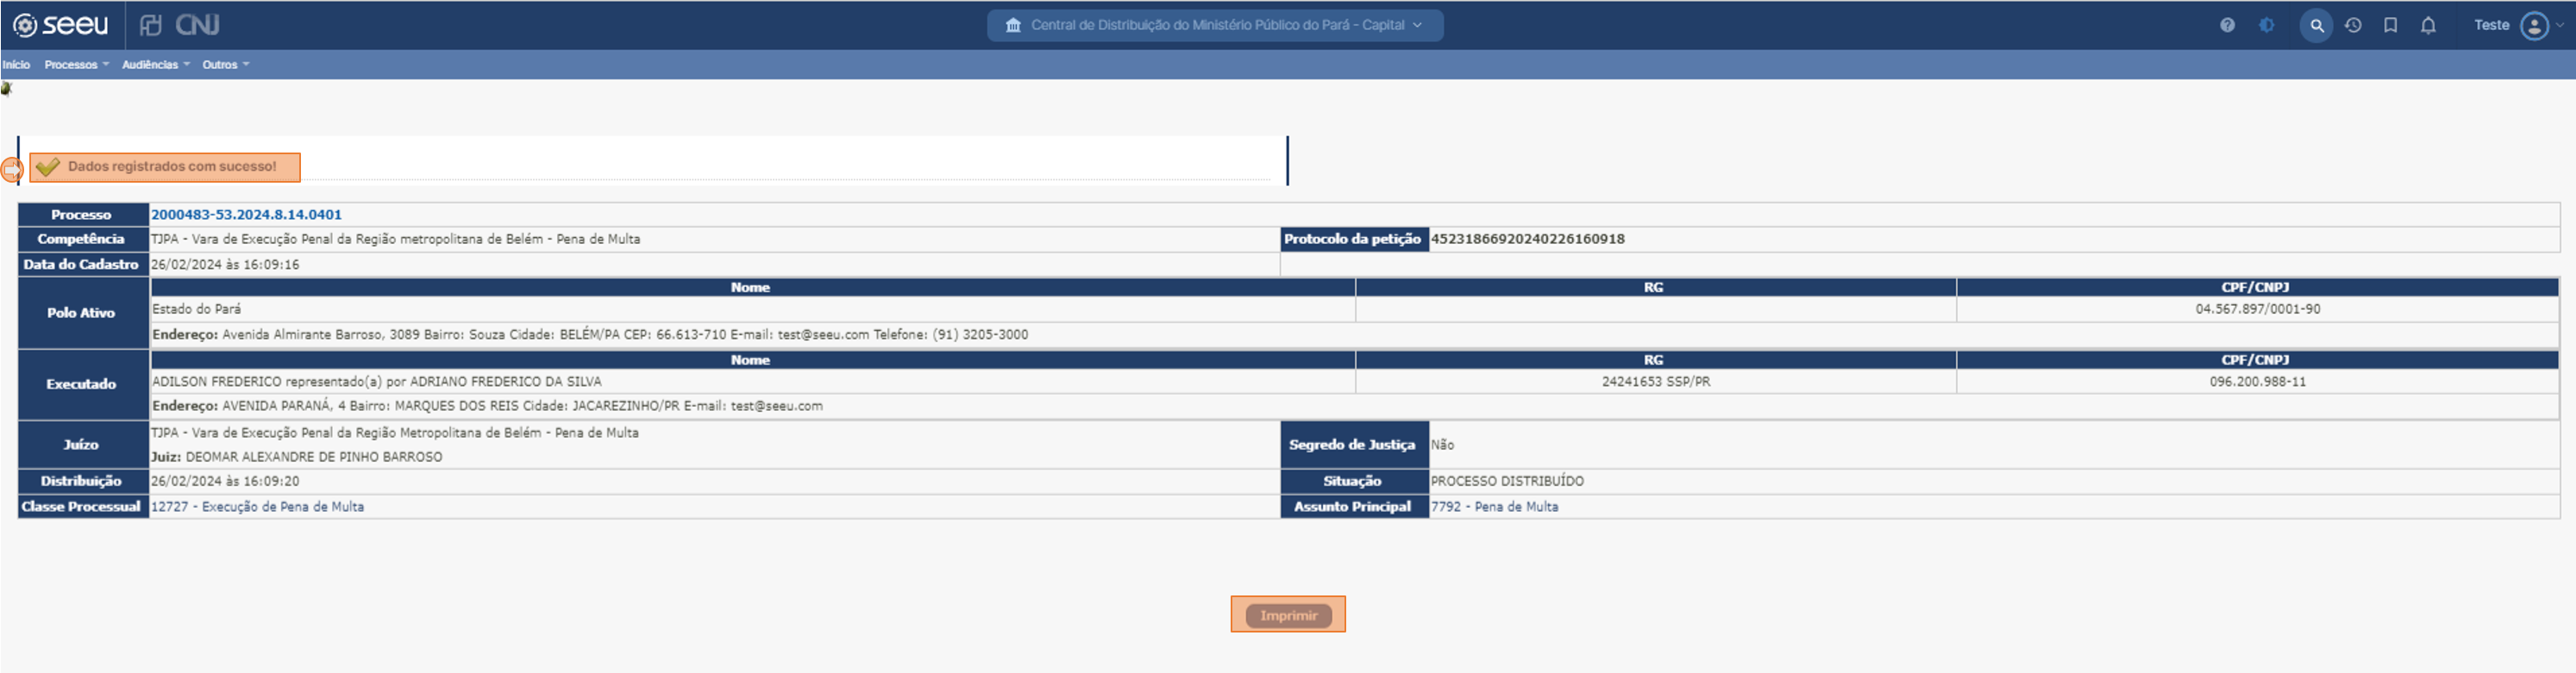Open the help question mark icon

click(2227, 25)
